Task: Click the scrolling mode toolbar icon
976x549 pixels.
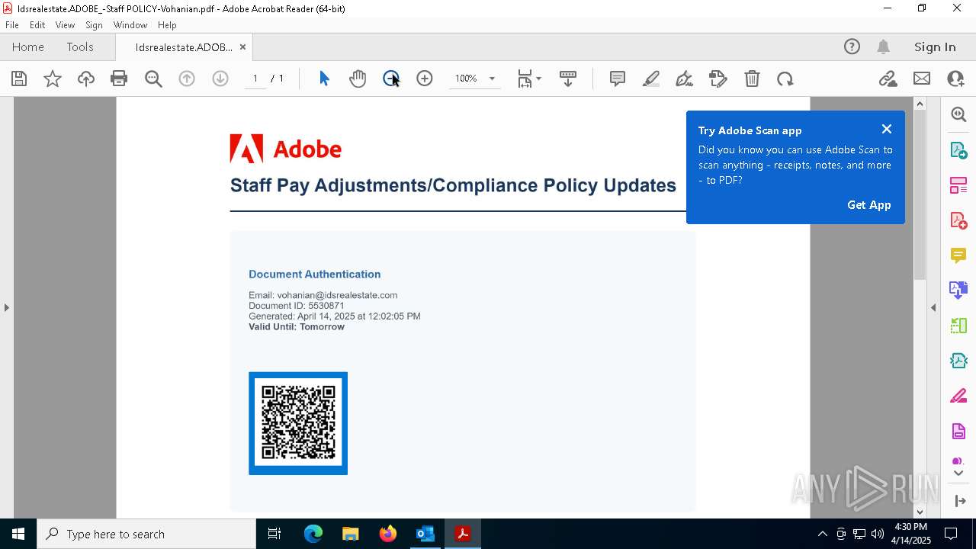Action: point(568,79)
